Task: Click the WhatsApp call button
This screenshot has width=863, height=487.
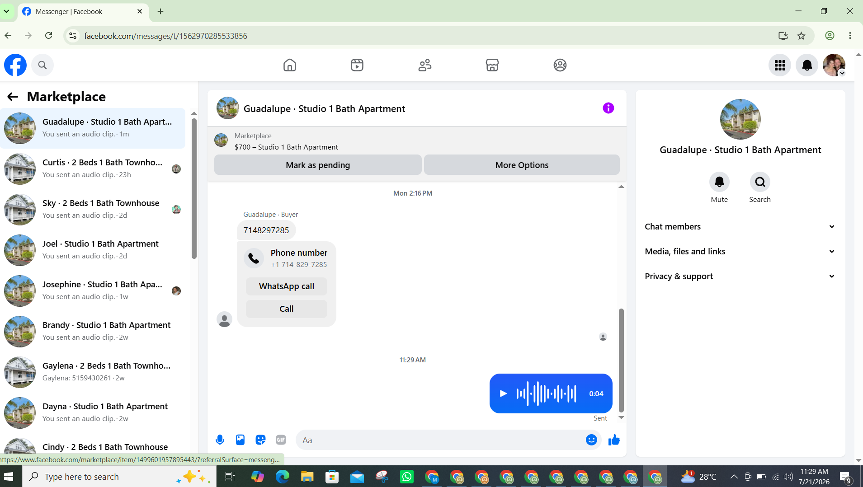Action: 287,286
